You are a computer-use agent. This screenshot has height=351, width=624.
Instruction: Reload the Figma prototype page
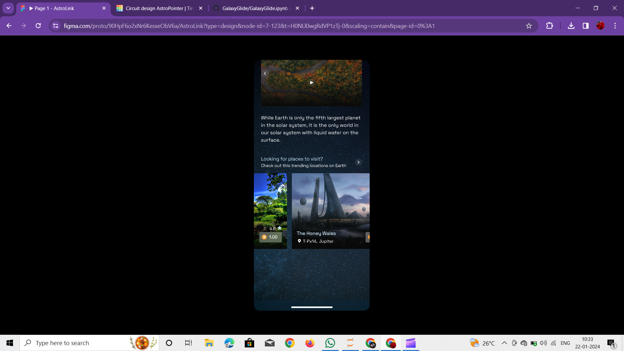[38, 26]
